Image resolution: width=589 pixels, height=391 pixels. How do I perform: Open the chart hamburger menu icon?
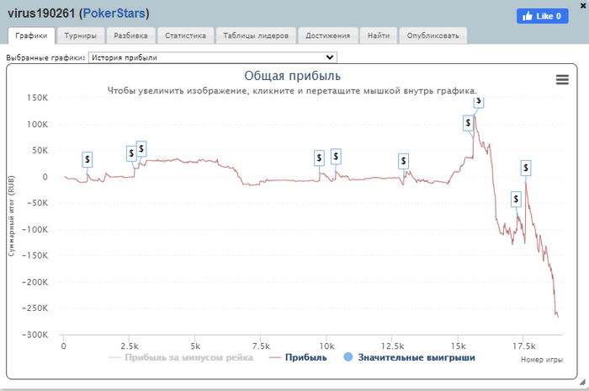[562, 79]
